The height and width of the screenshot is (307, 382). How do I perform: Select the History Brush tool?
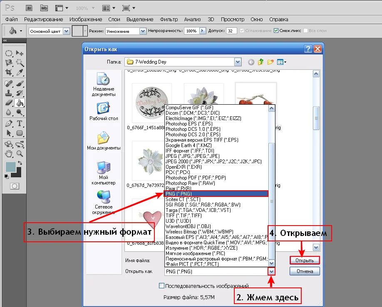click(x=20, y=93)
